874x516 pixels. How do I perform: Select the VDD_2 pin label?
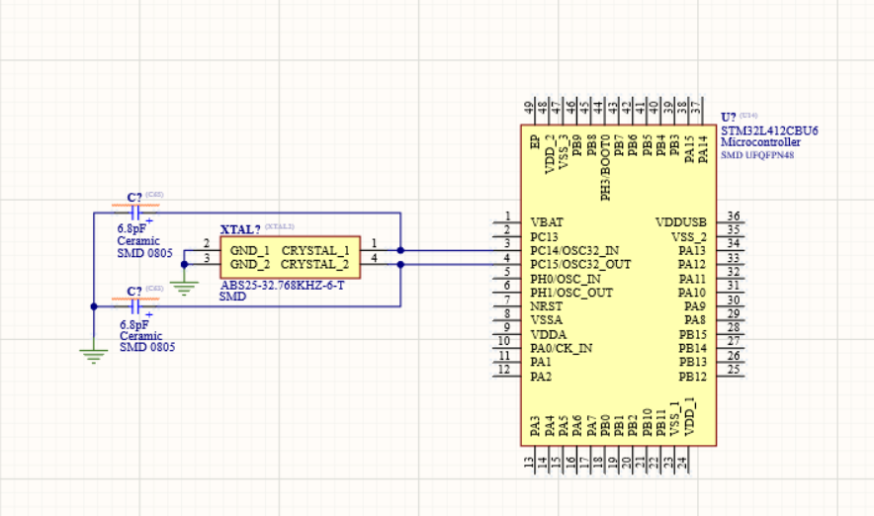549,154
